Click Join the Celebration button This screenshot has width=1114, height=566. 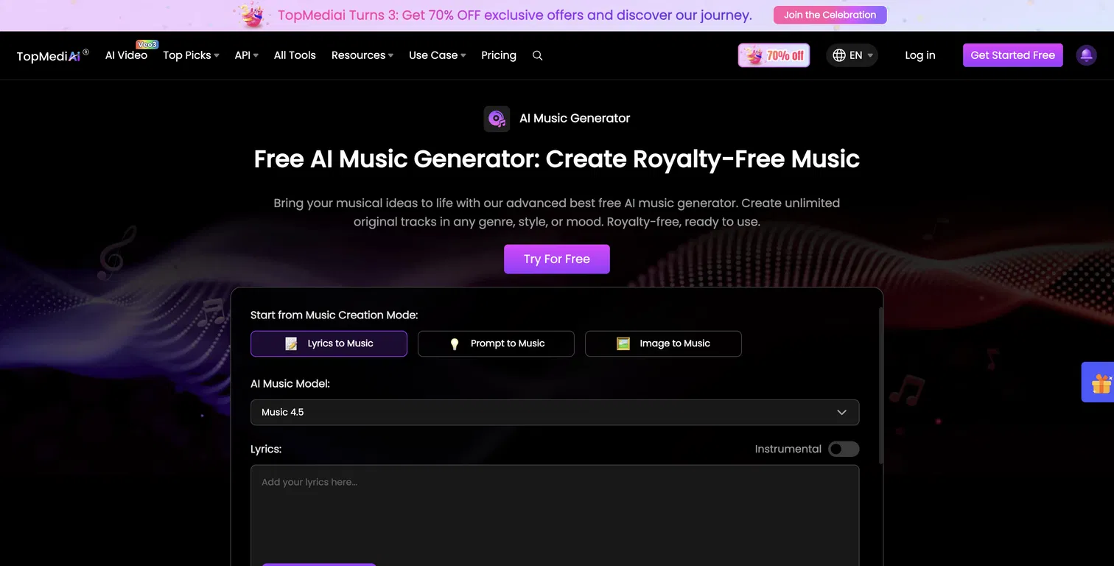click(830, 15)
